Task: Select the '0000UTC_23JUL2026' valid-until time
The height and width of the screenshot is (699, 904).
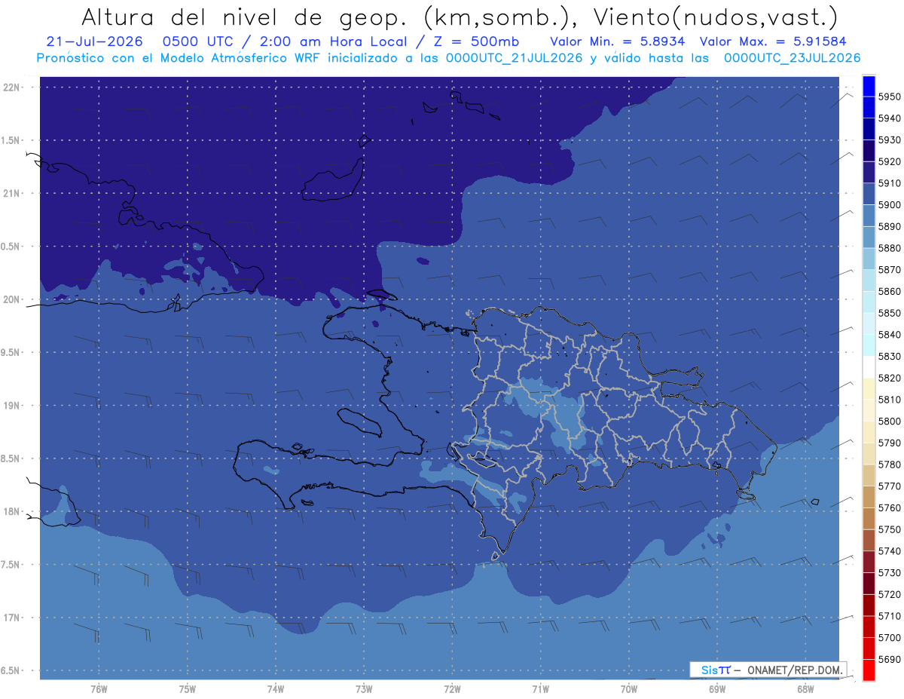Action: click(x=793, y=58)
